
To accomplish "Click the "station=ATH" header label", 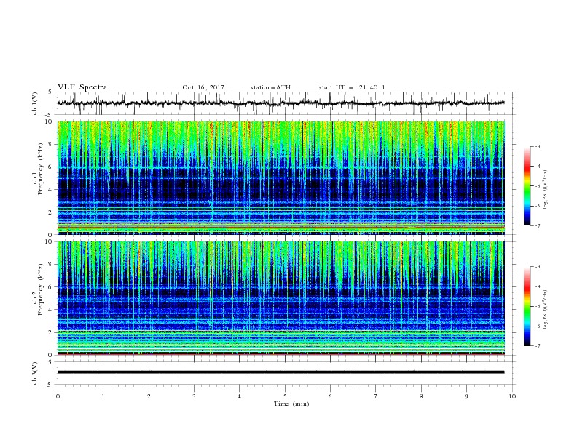I will pos(270,87).
